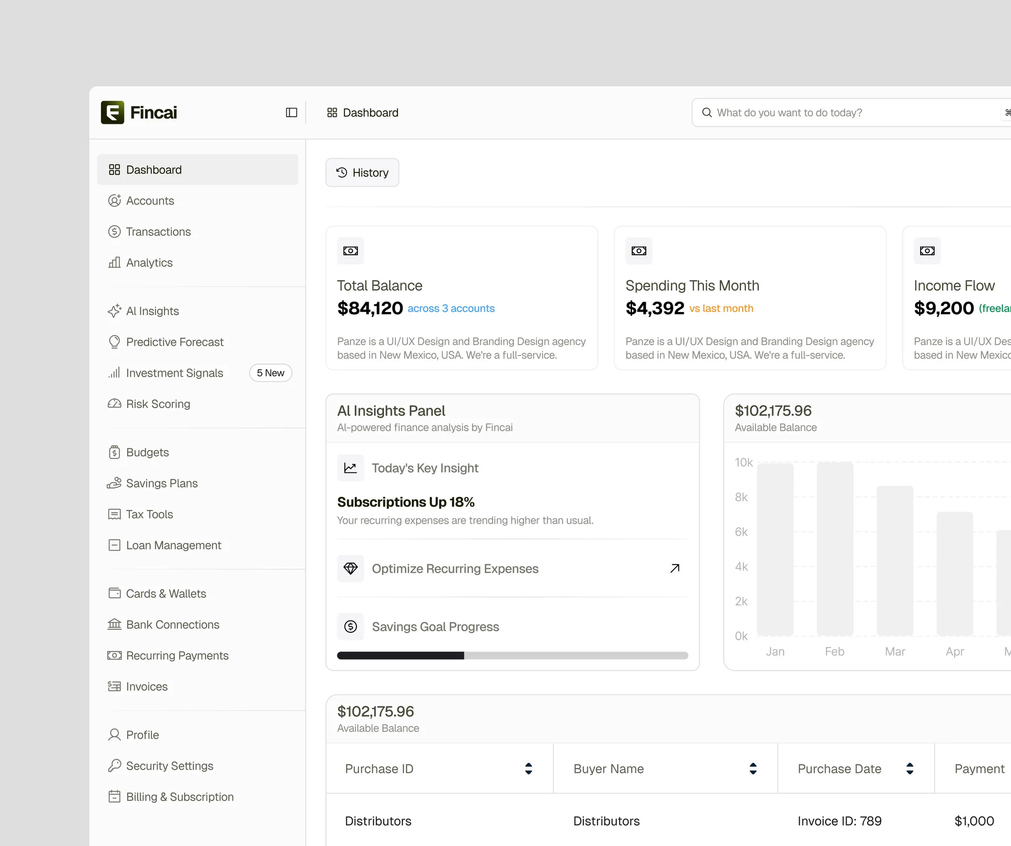Click 'across 3 accounts' link text

pos(451,308)
